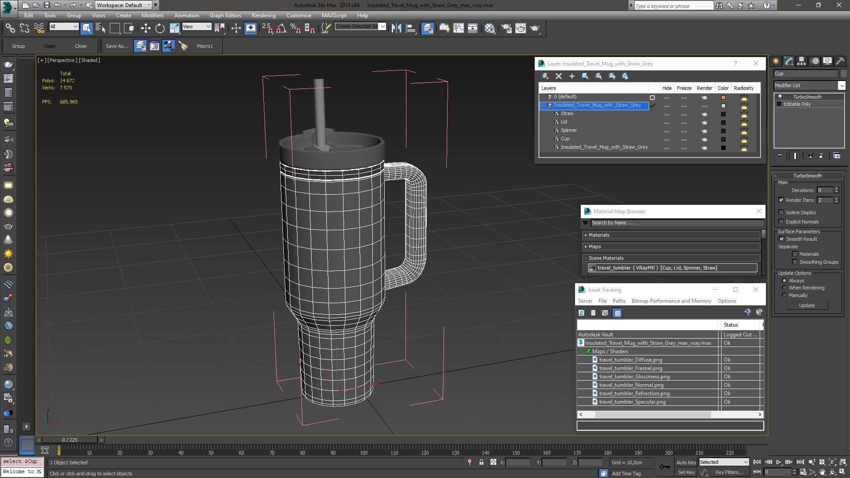Collapse the Scene Materials group
The image size is (850, 478).
[x=585, y=258]
